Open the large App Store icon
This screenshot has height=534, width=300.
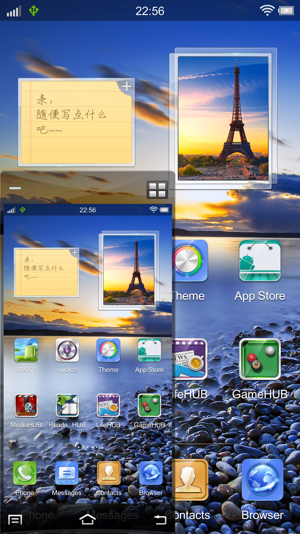(x=260, y=261)
